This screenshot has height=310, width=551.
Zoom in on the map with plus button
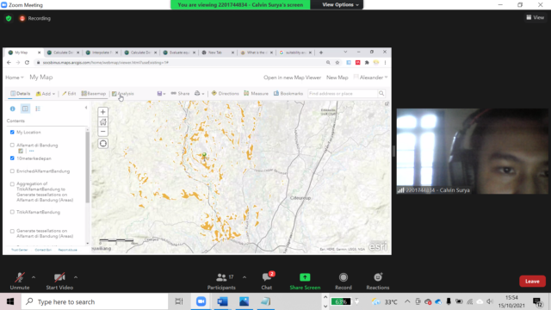pos(103,112)
